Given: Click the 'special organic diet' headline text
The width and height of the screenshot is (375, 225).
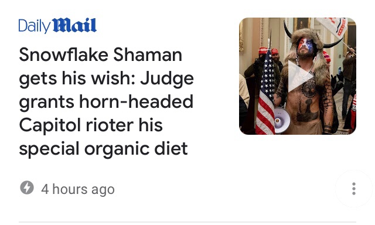Looking at the screenshot, I should [103, 149].
